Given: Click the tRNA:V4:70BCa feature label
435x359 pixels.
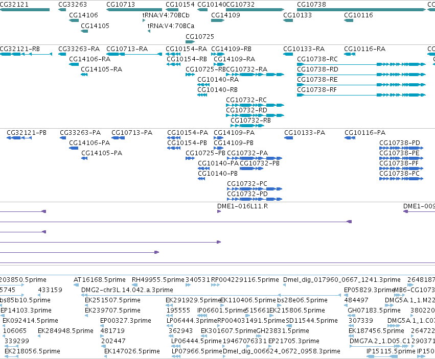Looking at the screenshot, I should [x=171, y=26].
